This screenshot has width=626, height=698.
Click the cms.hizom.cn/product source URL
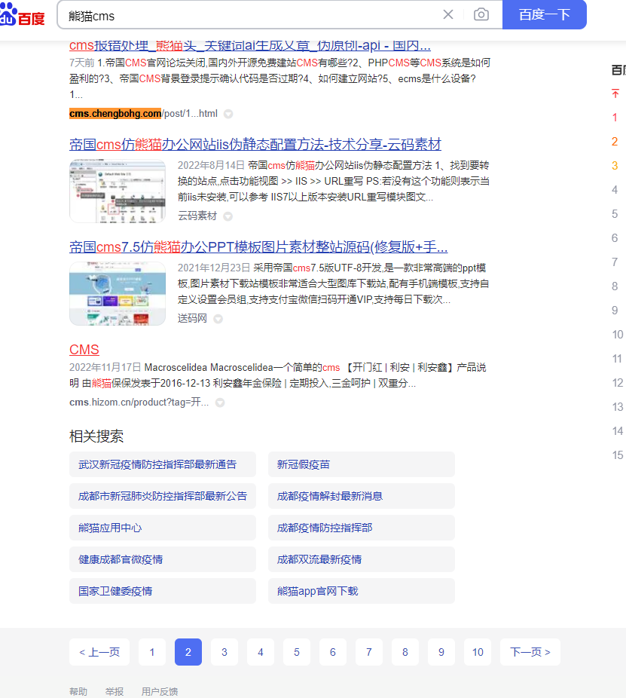(x=139, y=402)
